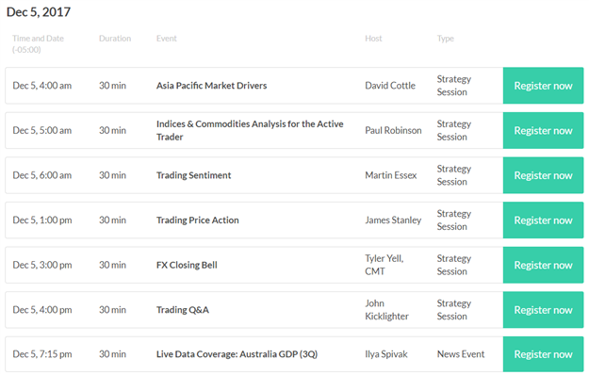Open the Asia Pacific Market Drivers event title

211,86
